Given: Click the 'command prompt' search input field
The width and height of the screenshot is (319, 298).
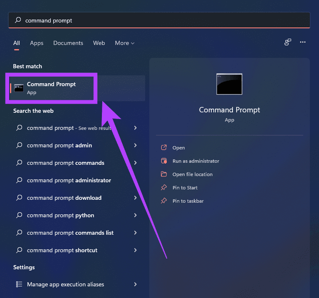Looking at the screenshot, I should (159, 20).
